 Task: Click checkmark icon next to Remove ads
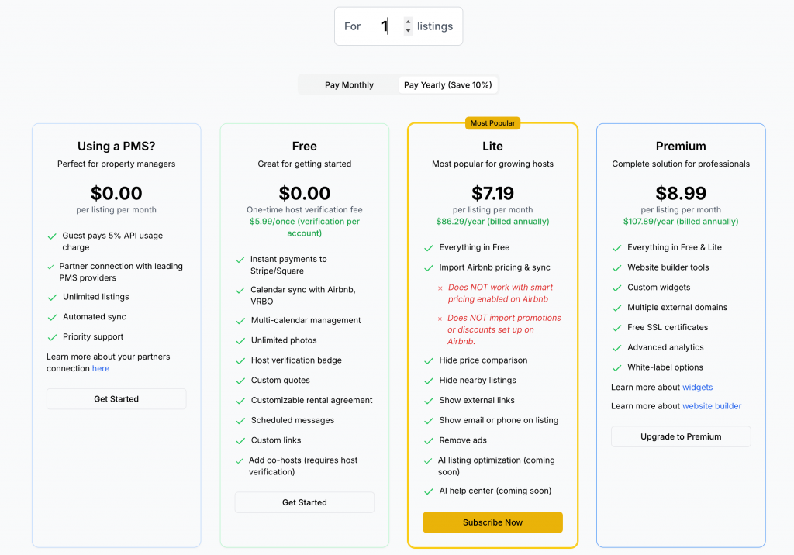pos(429,441)
